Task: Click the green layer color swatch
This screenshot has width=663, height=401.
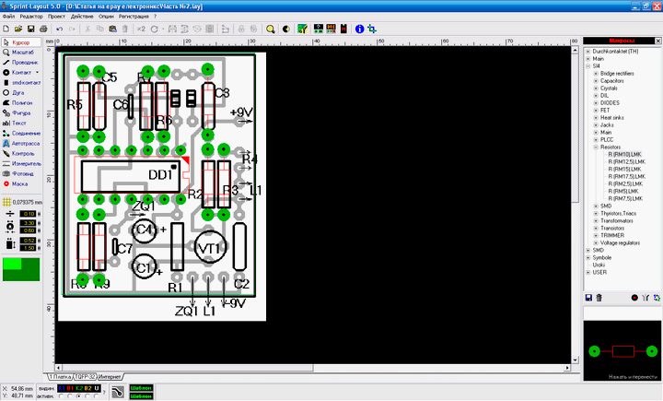Action: 22,270
